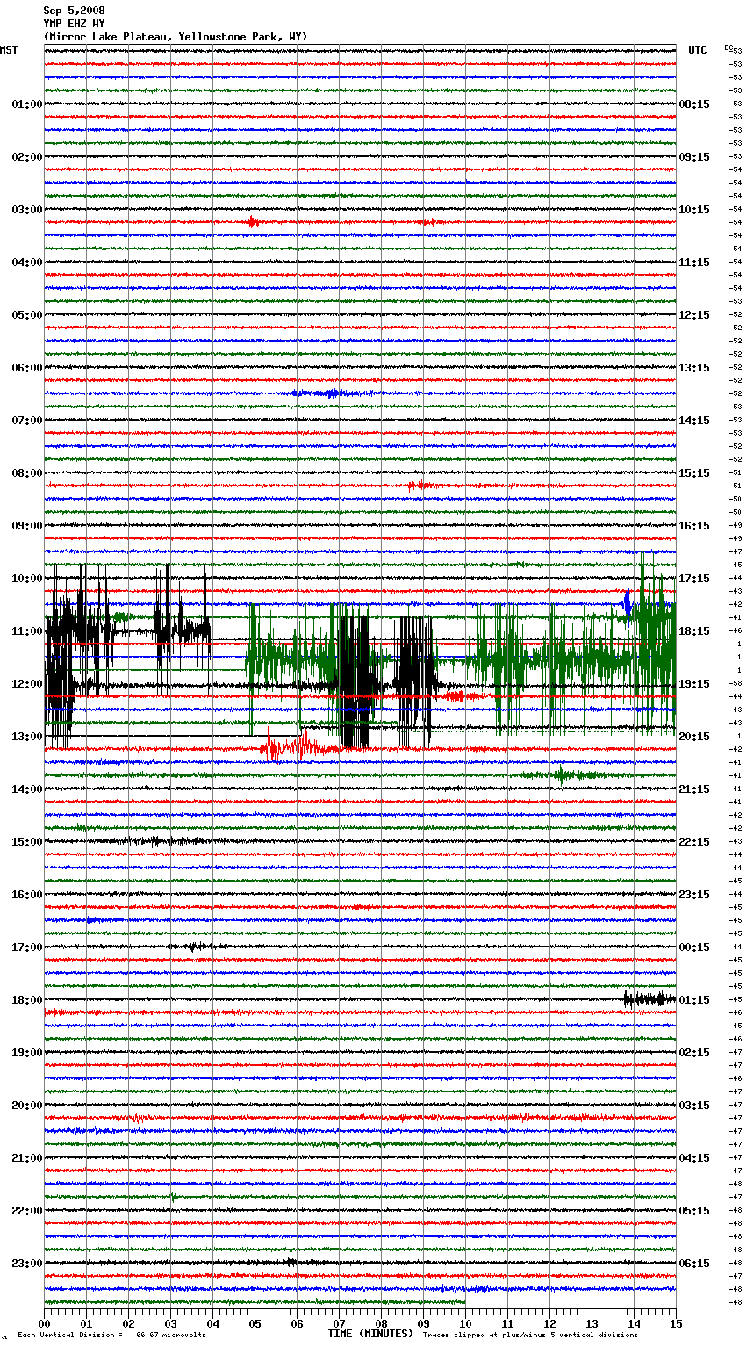Select the '08:00' MST time label
Viewport: 746px width, 1347px height.
click(27, 473)
